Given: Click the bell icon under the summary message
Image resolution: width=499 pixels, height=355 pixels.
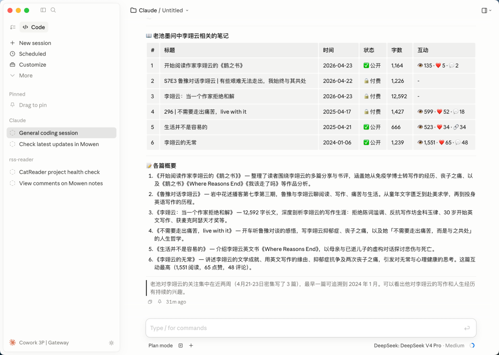Looking at the screenshot, I should [159, 301].
